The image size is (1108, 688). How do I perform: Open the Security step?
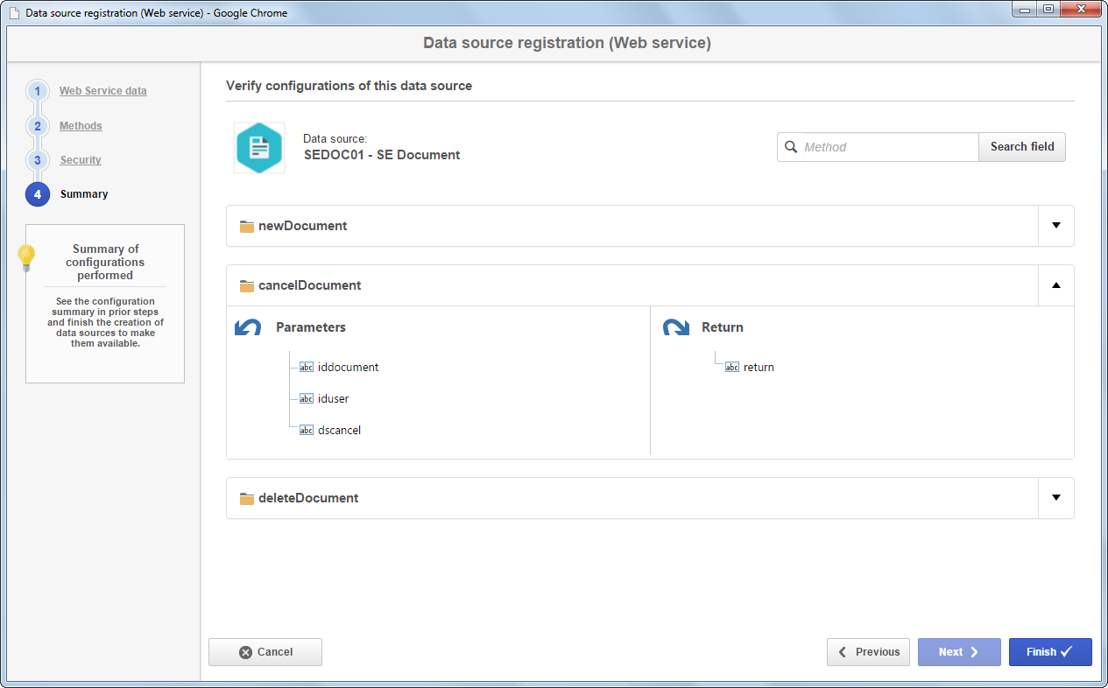81,160
